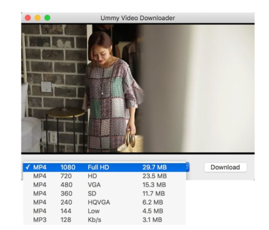This screenshot has height=230, width=269.
Task: Click the video preview thumbnail
Action: [138, 88]
